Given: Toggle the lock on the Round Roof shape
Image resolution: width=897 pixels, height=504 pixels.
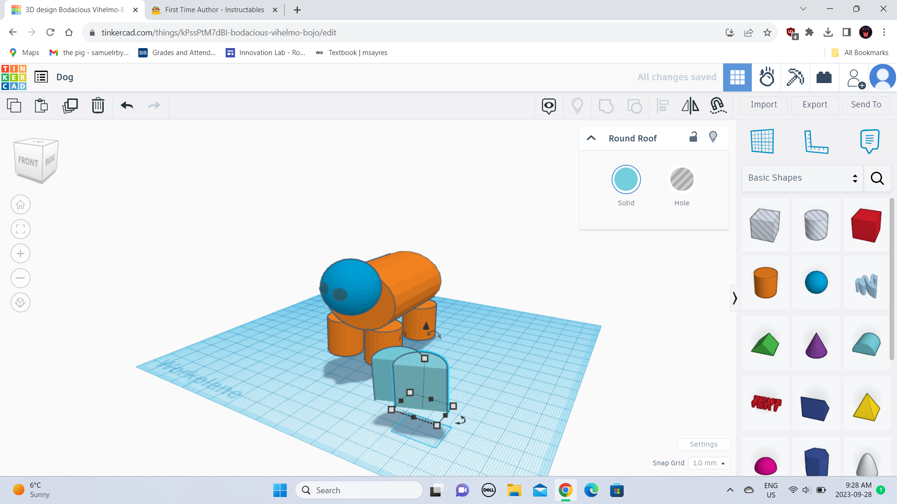Looking at the screenshot, I should point(693,137).
